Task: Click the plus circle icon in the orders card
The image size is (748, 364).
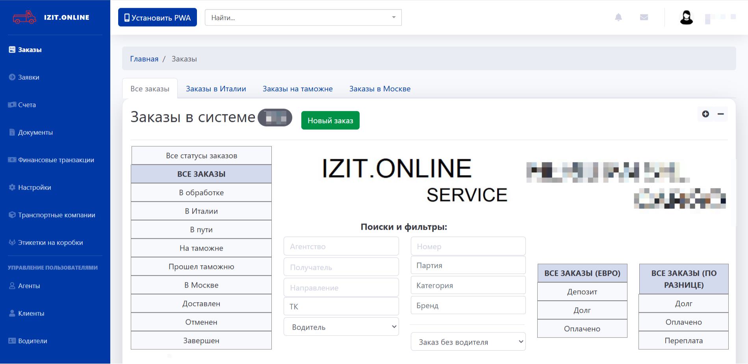Action: (705, 114)
